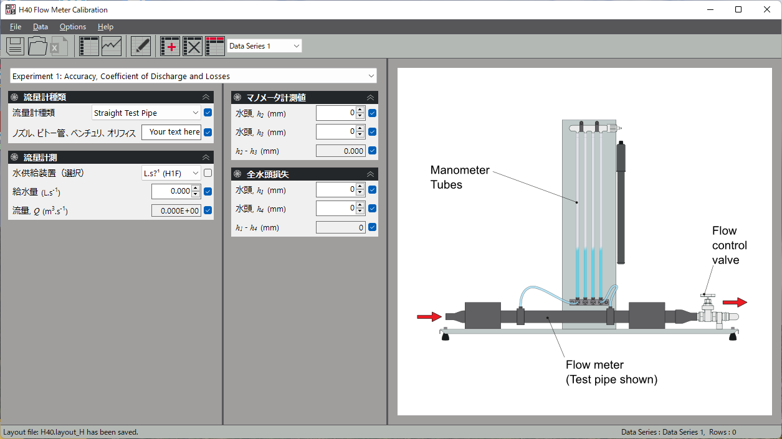Increase h2 value with up arrow
This screenshot has height=439, width=782.
[360, 110]
